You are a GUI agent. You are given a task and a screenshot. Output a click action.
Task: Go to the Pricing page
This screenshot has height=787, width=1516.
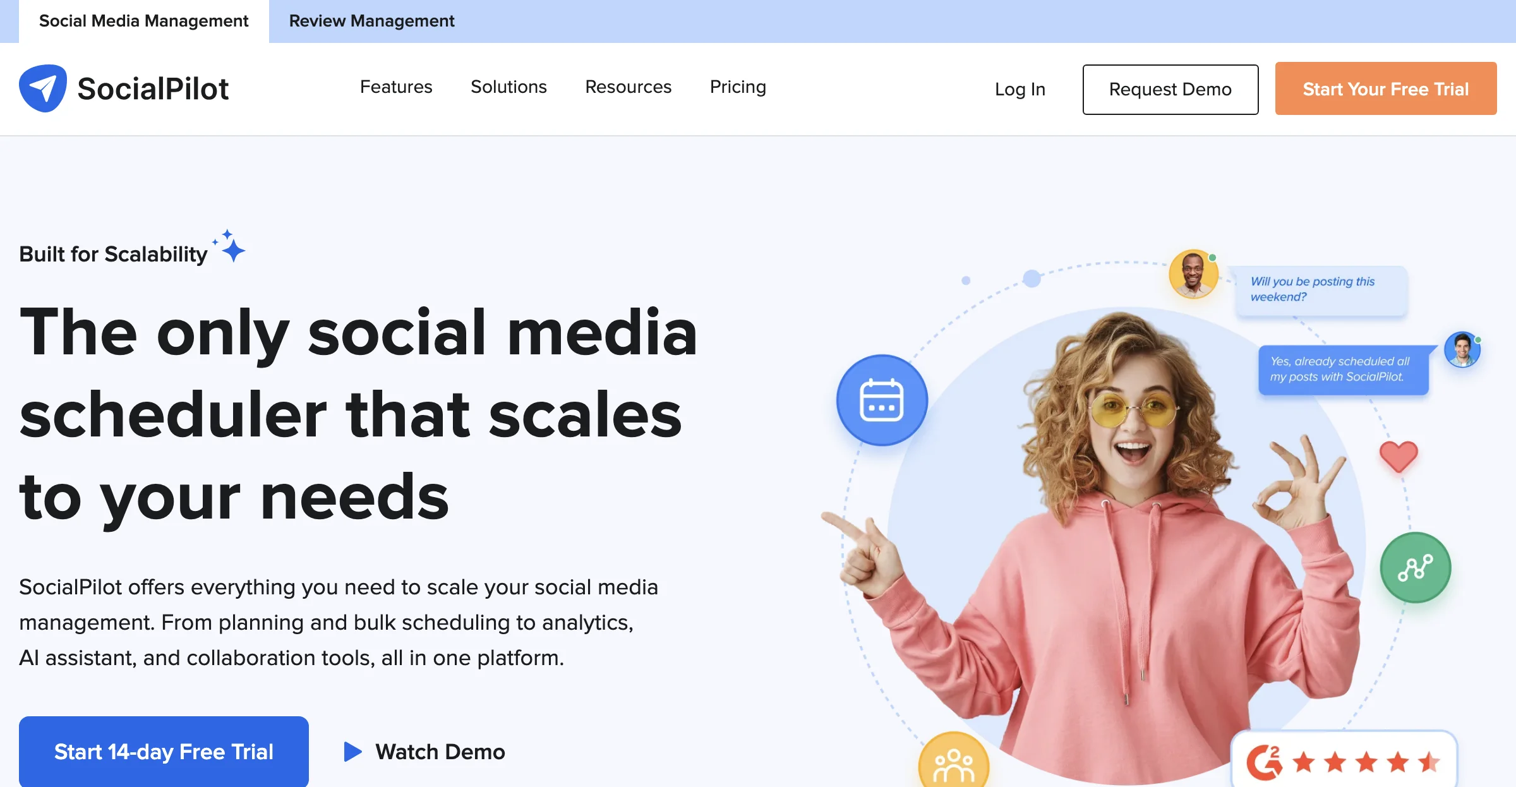[738, 87]
